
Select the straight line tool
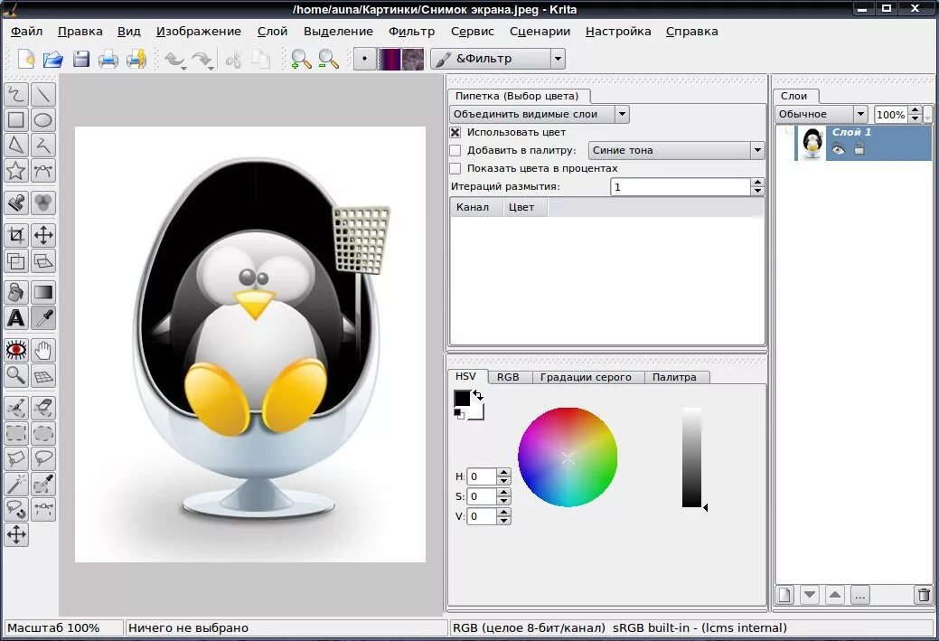(x=43, y=94)
